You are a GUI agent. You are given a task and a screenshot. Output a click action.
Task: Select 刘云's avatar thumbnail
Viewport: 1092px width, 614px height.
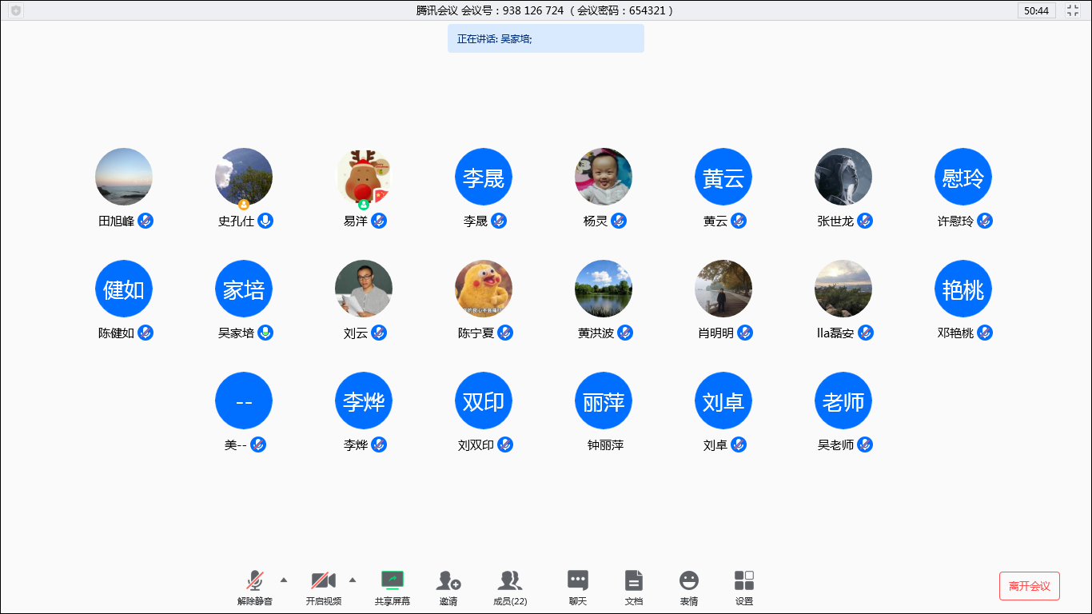[364, 289]
